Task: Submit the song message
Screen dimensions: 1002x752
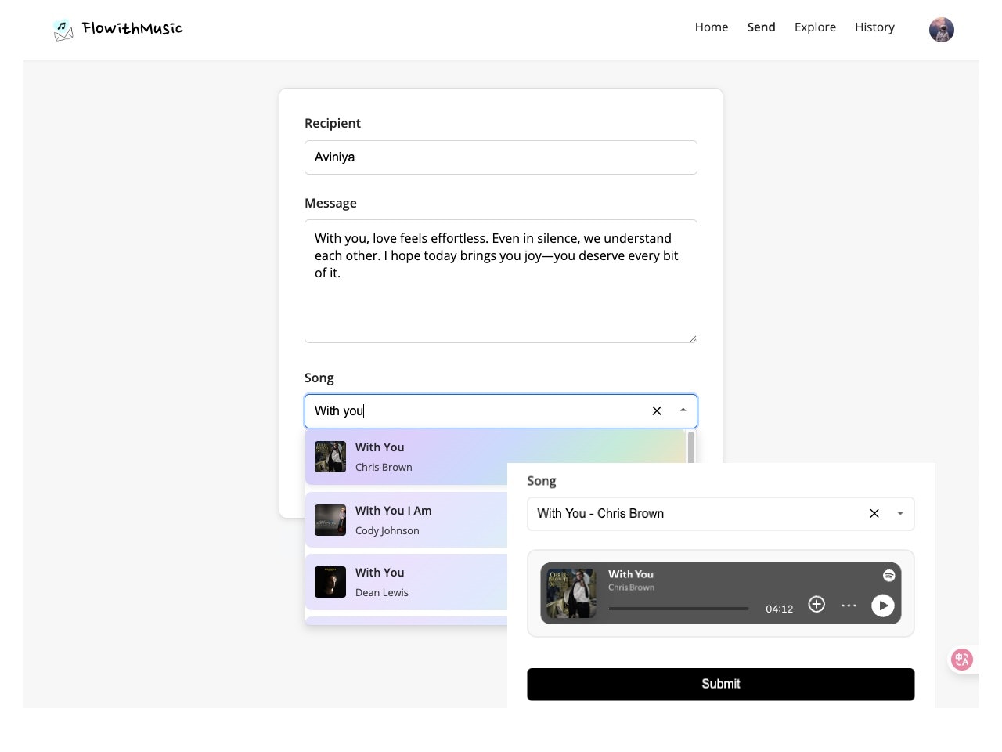Action: 720,684
